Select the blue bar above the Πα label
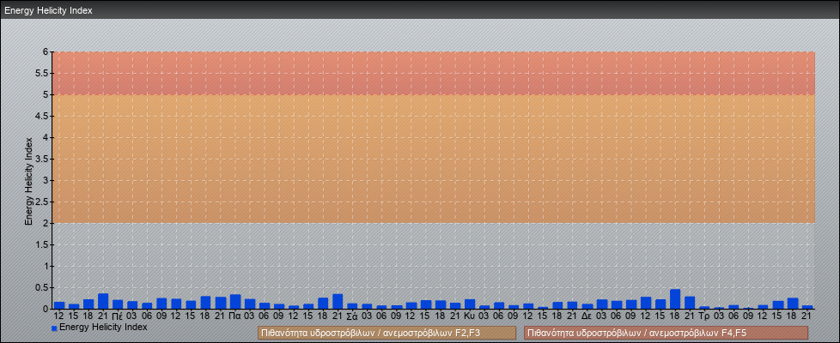This screenshot has width=840, height=343. click(235, 302)
